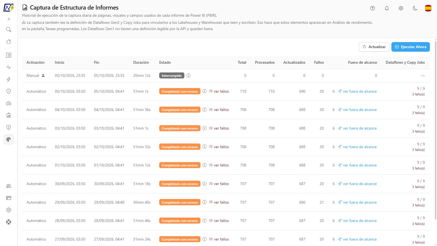Go to the home icon in sidebar
This screenshot has height=246, width=437.
click(x=9, y=42)
